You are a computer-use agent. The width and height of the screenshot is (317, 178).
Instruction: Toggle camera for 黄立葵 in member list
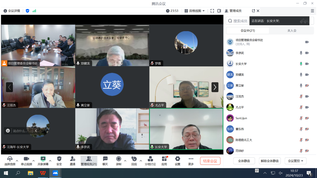tap(307, 86)
